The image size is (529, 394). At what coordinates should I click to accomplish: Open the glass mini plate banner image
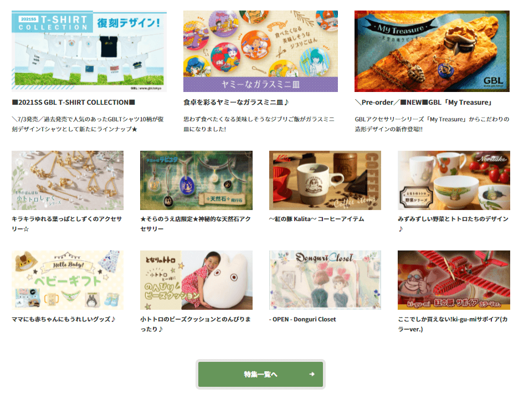260,51
